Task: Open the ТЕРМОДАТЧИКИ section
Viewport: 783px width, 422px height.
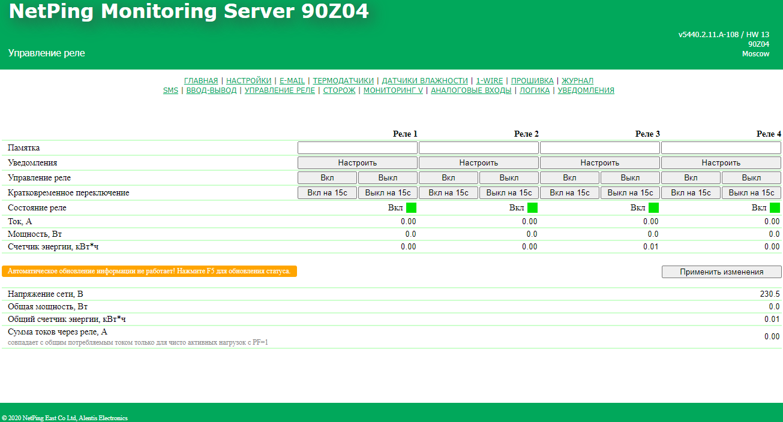Action: click(343, 81)
